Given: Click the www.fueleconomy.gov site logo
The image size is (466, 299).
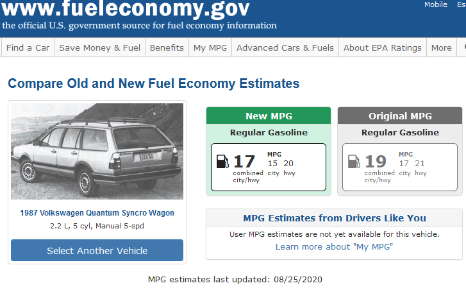Looking at the screenshot, I should (x=125, y=8).
